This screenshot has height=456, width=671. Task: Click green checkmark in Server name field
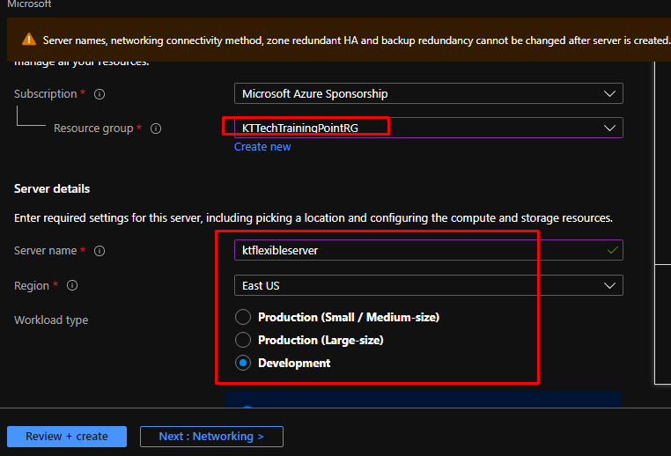612,251
